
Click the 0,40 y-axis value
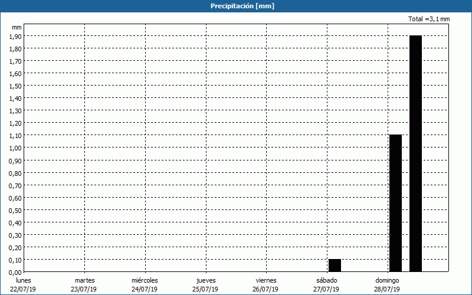click(x=15, y=223)
